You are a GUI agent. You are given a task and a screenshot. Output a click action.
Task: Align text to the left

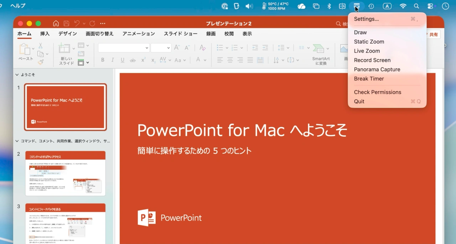(220, 60)
